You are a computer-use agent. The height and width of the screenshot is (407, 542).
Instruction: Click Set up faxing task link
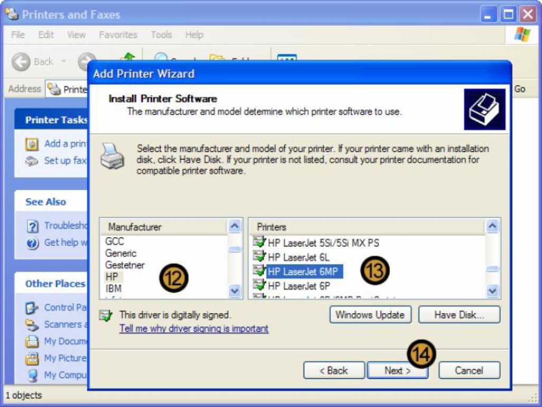pyautogui.click(x=65, y=160)
